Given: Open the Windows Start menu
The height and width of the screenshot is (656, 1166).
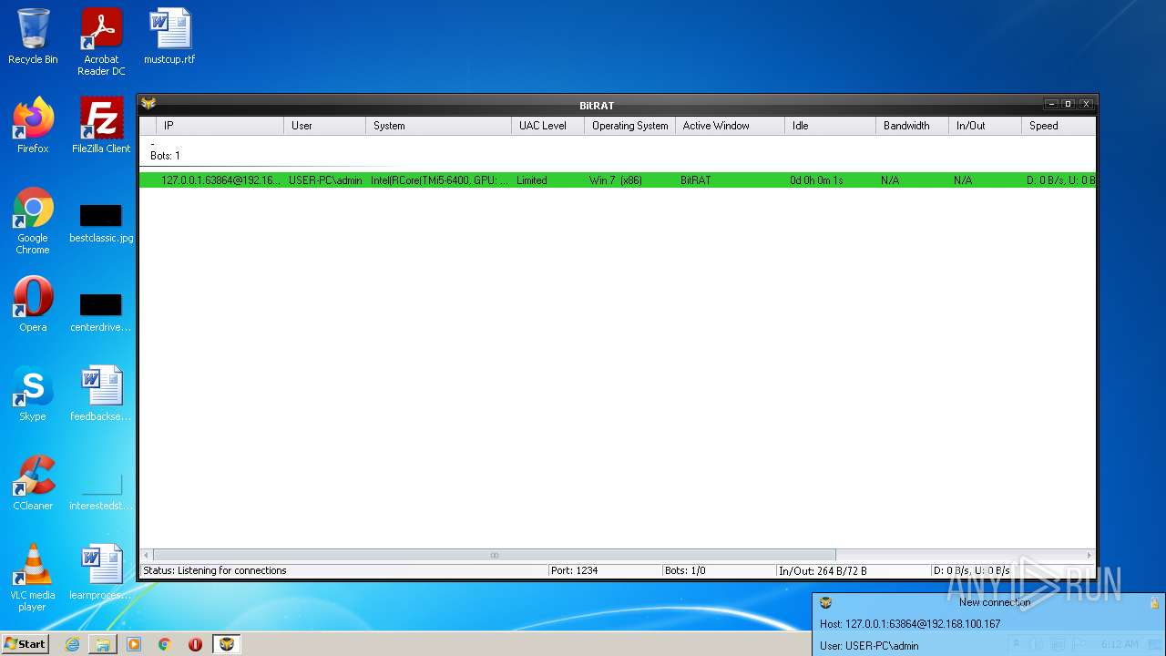Looking at the screenshot, I should coord(26,644).
